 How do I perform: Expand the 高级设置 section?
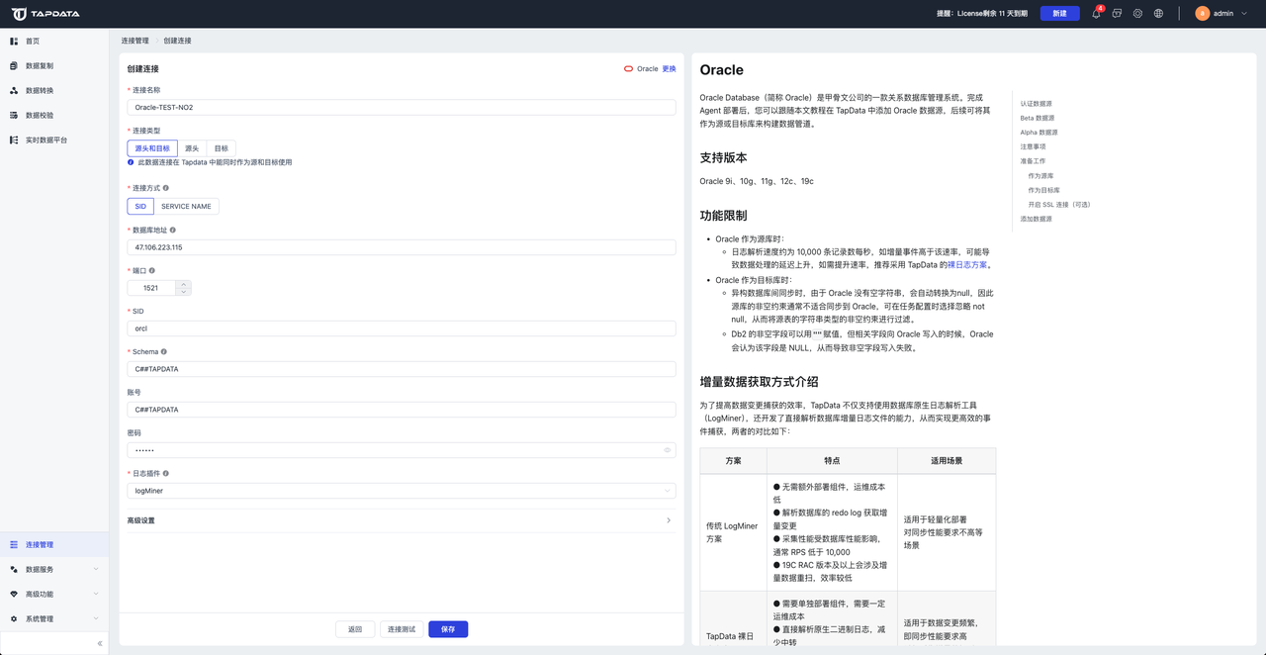pos(402,520)
